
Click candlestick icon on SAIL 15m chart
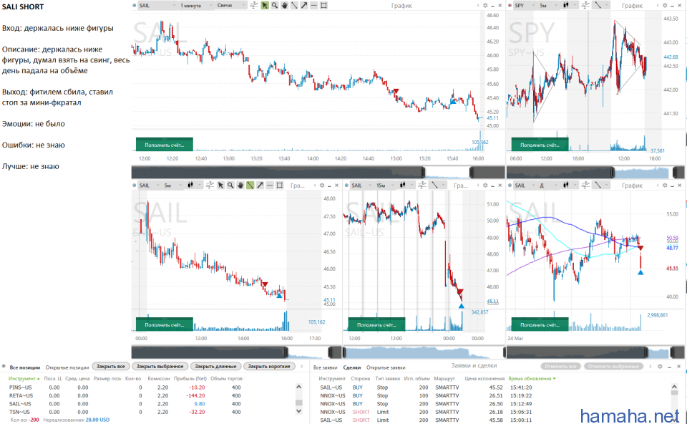click(x=402, y=185)
